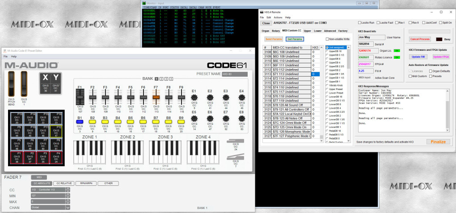The width and height of the screenshot is (456, 213).
Task: Select the Y axis of the XY pad
Action: pyautogui.click(x=55, y=83)
